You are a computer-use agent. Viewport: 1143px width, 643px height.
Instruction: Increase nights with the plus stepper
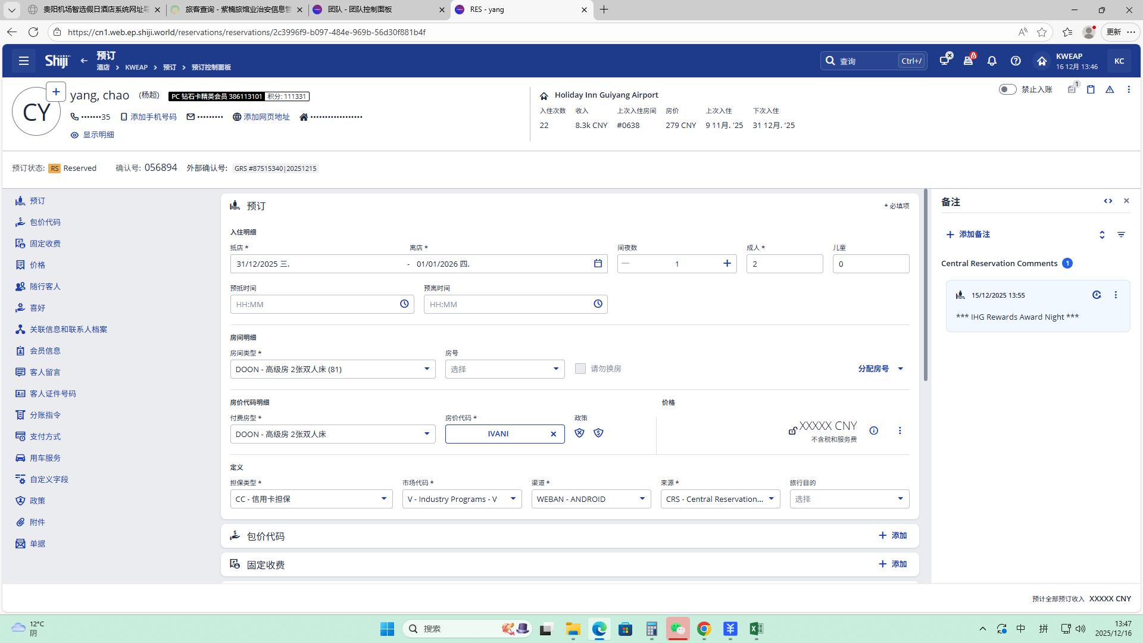pos(727,264)
